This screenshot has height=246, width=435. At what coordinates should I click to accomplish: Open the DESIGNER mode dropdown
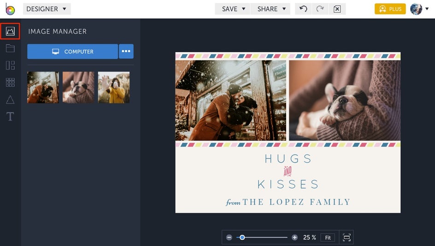(47, 9)
